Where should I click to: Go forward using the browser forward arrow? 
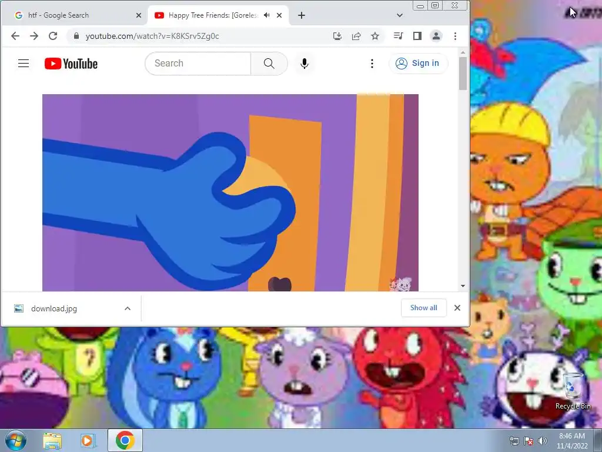point(34,36)
